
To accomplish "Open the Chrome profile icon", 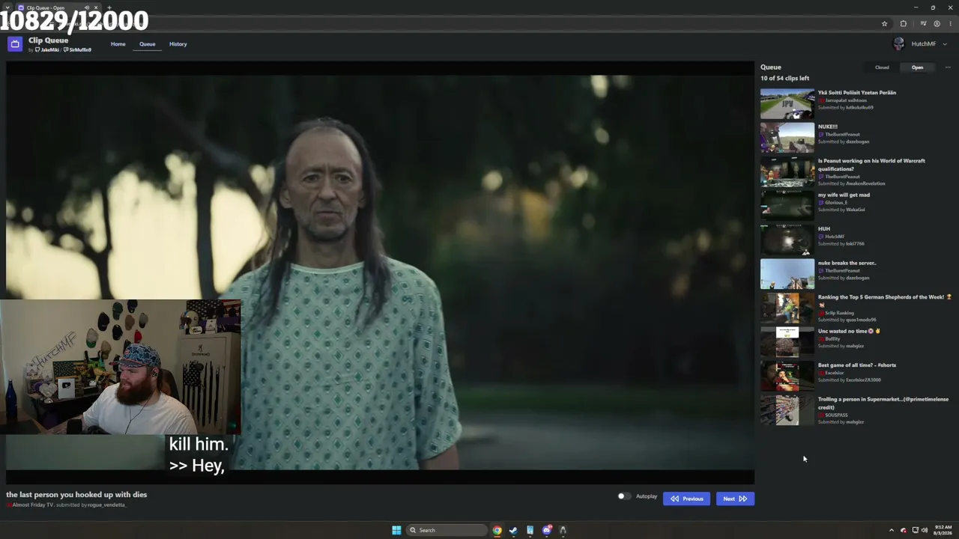I will [x=937, y=24].
